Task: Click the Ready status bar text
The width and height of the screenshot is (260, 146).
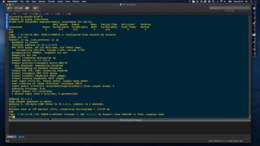Action: coord(8,141)
